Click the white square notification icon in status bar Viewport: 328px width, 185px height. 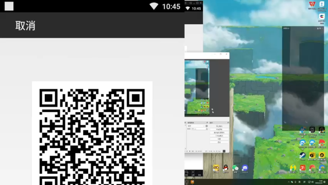click(9, 6)
